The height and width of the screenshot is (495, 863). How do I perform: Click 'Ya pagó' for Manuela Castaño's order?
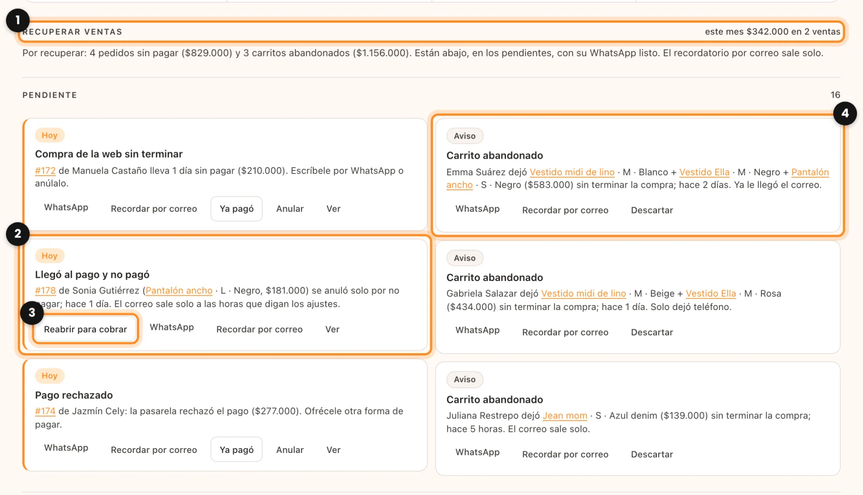pyautogui.click(x=236, y=209)
